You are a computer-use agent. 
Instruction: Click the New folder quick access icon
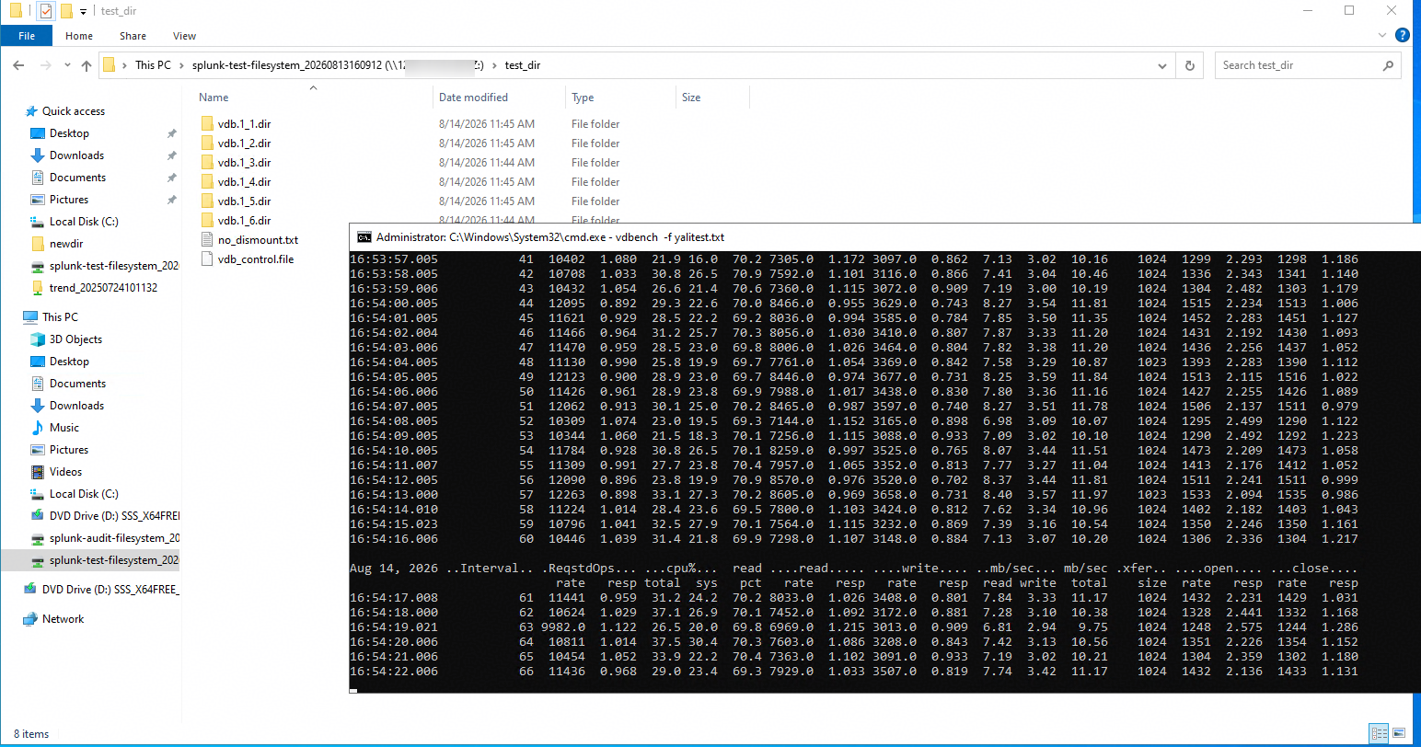point(66,11)
